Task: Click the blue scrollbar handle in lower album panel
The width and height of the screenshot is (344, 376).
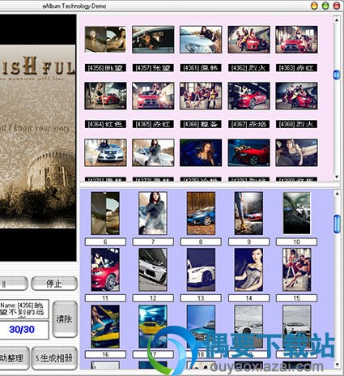Action: (337, 224)
